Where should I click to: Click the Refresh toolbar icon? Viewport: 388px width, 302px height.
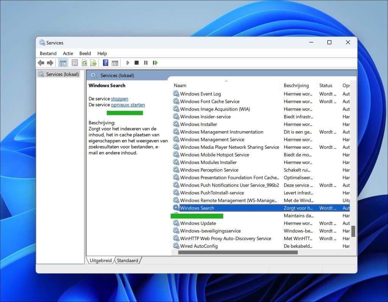[x=84, y=63]
